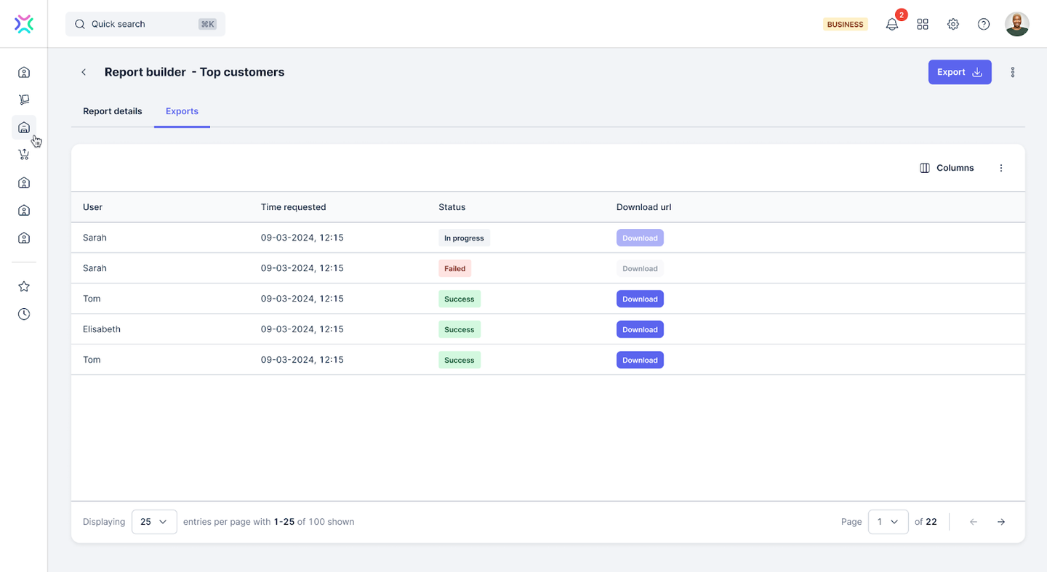Open the user profile avatar
The width and height of the screenshot is (1047, 572).
click(x=1017, y=24)
